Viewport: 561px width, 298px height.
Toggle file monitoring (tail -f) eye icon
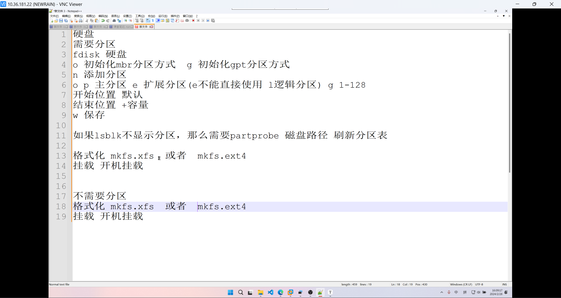click(187, 21)
